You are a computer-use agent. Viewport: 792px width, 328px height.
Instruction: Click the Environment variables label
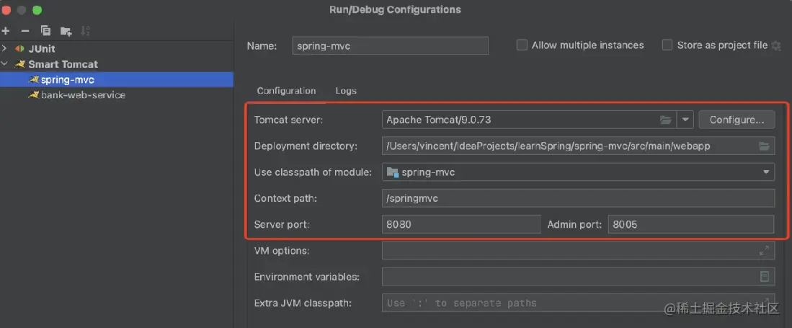click(306, 276)
